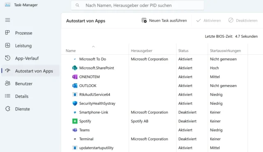Select the Terminal entry name

86,139
